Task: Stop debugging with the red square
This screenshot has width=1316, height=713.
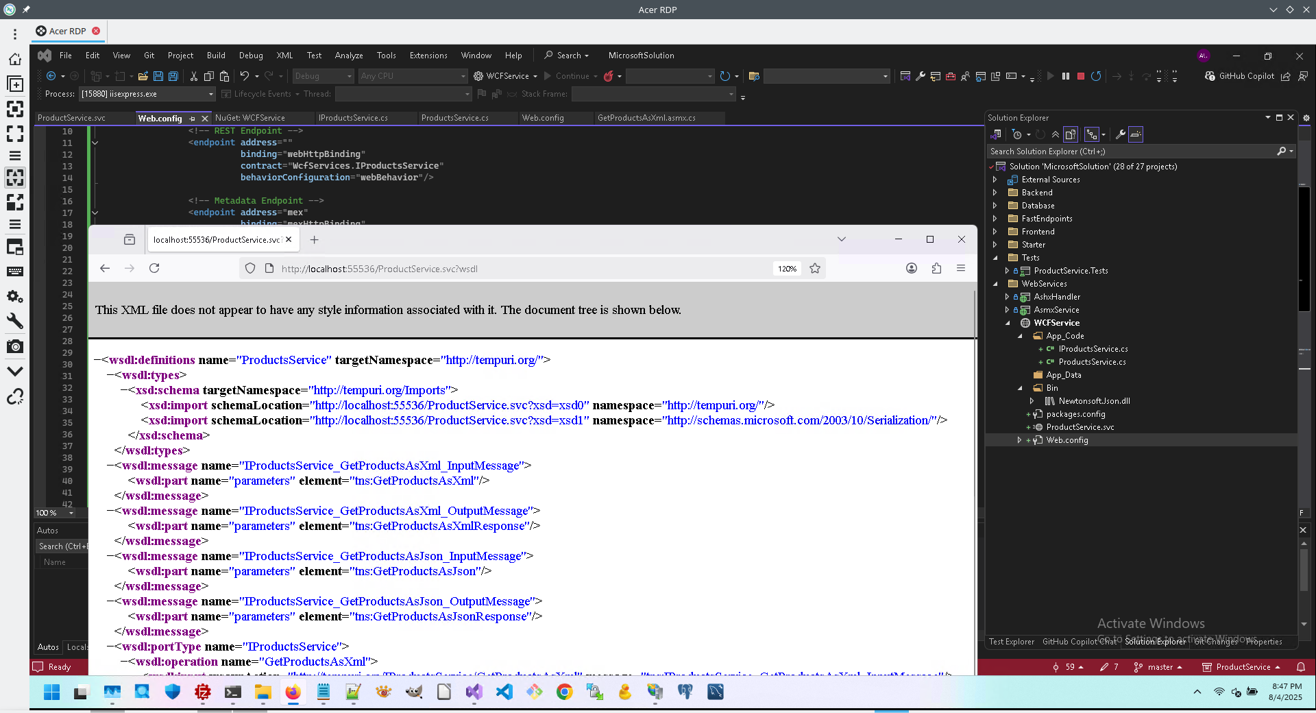Action: click(x=1081, y=76)
